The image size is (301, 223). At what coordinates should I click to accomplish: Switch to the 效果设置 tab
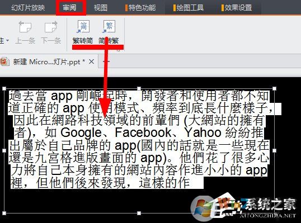click(237, 8)
